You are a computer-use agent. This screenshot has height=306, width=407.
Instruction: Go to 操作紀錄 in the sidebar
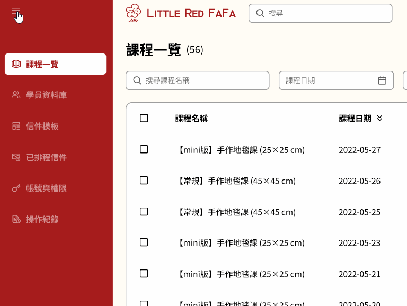42,219
